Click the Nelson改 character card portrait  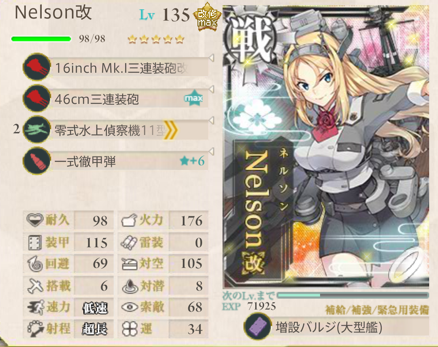point(326,146)
